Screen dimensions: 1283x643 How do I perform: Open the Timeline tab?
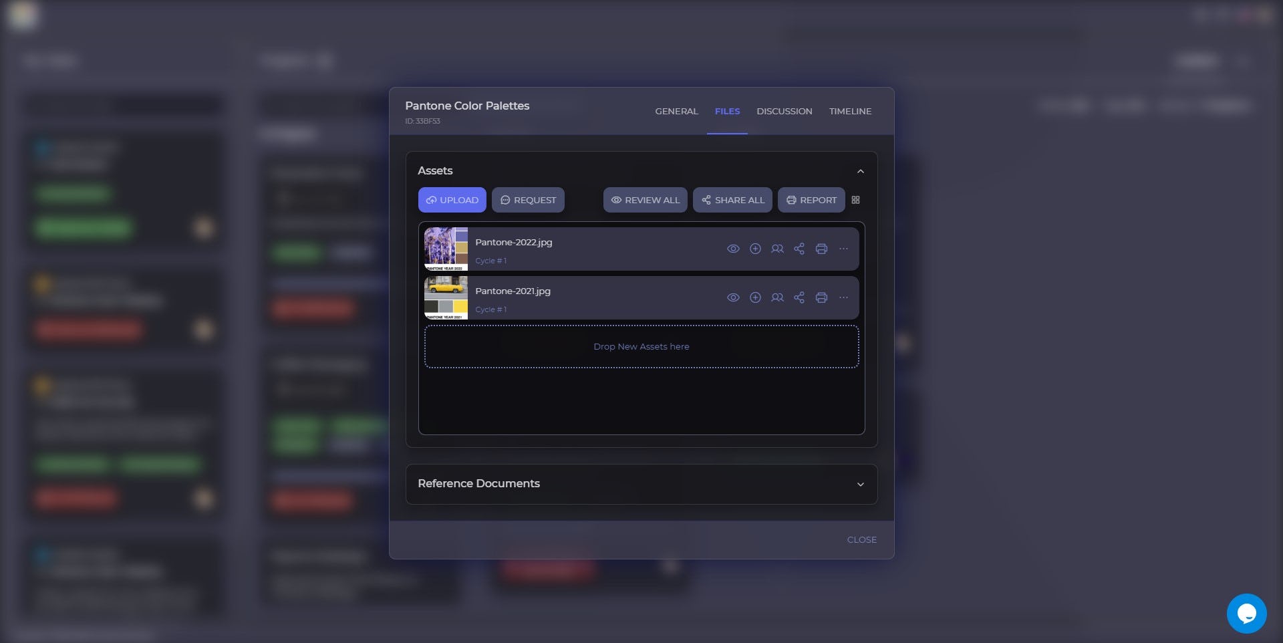pyautogui.click(x=850, y=111)
